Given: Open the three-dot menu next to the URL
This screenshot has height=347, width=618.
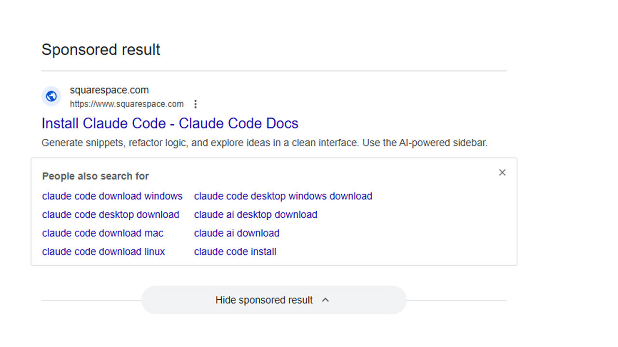Looking at the screenshot, I should coord(196,104).
